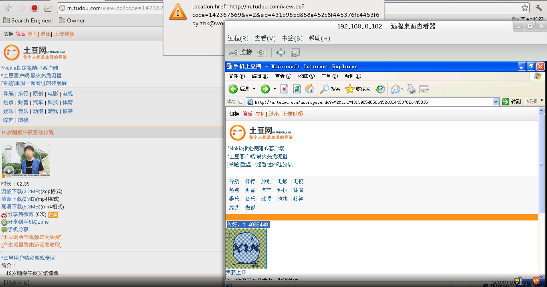Click 分享到微博 link

20,214
